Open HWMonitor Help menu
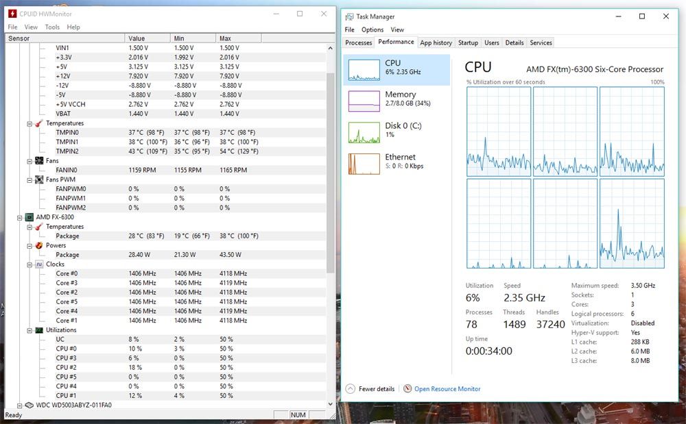 point(73,27)
